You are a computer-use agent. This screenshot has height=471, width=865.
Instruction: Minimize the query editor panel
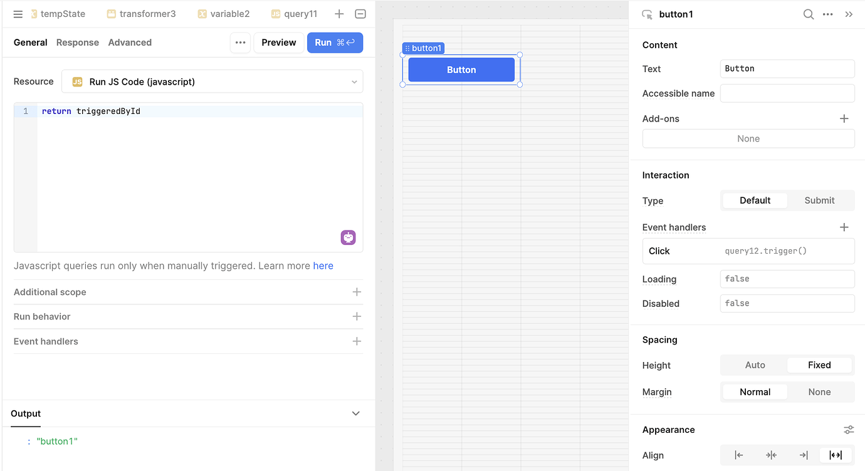coord(360,14)
